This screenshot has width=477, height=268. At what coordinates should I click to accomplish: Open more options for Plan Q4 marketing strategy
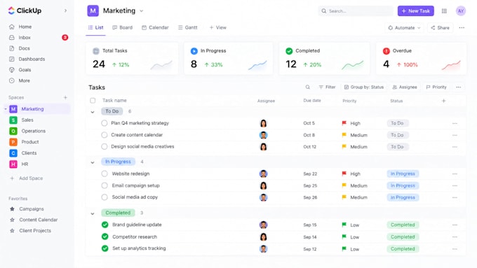tap(455, 124)
